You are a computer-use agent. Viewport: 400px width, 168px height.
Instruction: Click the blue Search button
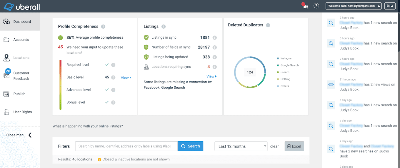[x=190, y=146]
